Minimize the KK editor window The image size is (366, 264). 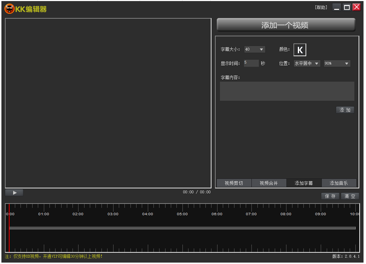point(337,7)
